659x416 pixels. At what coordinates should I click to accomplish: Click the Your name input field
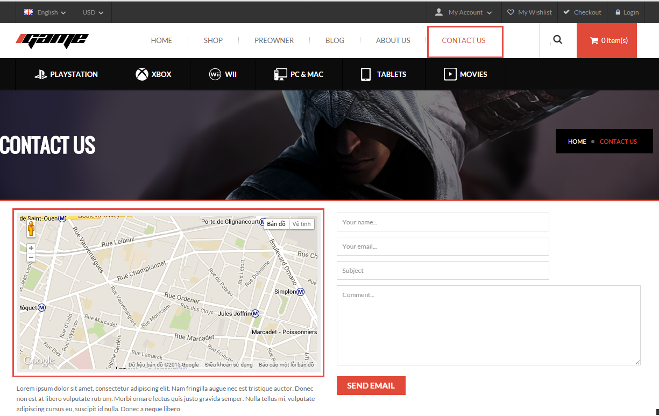443,222
